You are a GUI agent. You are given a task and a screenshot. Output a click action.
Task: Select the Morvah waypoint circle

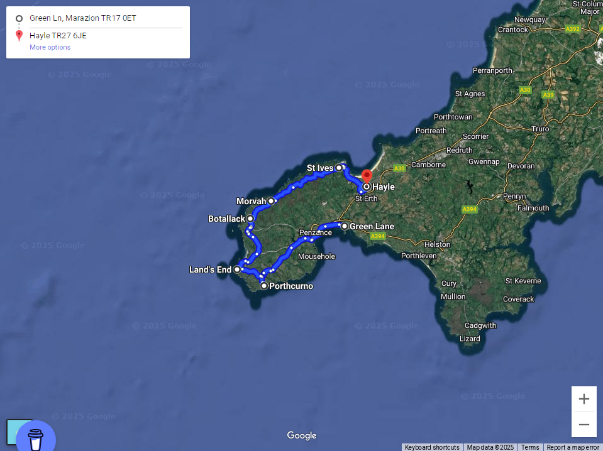[271, 201]
